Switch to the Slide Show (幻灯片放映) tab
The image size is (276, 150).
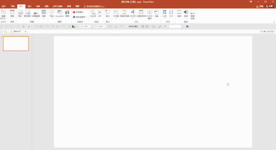tap(58, 6)
